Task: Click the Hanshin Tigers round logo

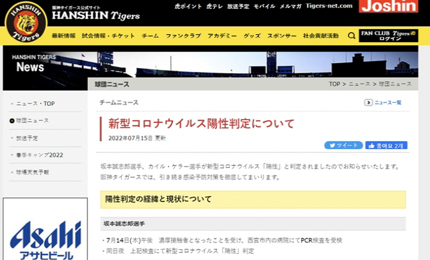Action: (x=26, y=22)
